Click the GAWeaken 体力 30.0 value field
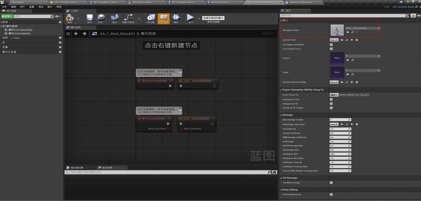This screenshot has height=201, width=421. click(340, 154)
